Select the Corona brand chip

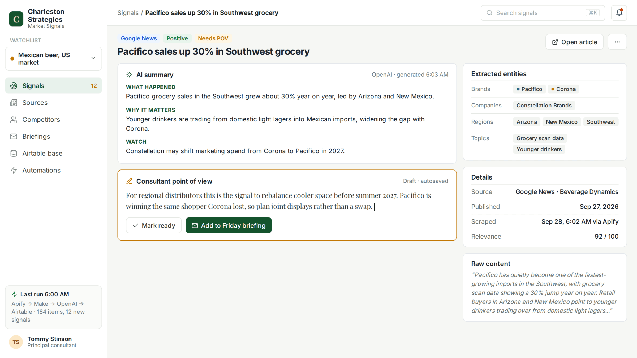pos(563,89)
